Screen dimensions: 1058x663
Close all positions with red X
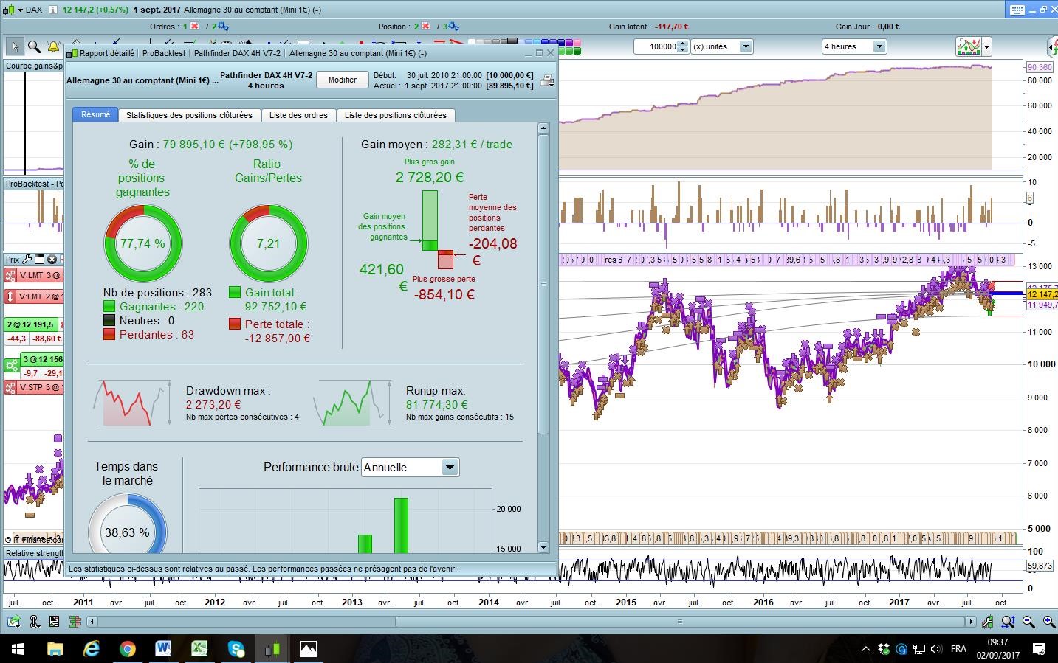tap(426, 27)
